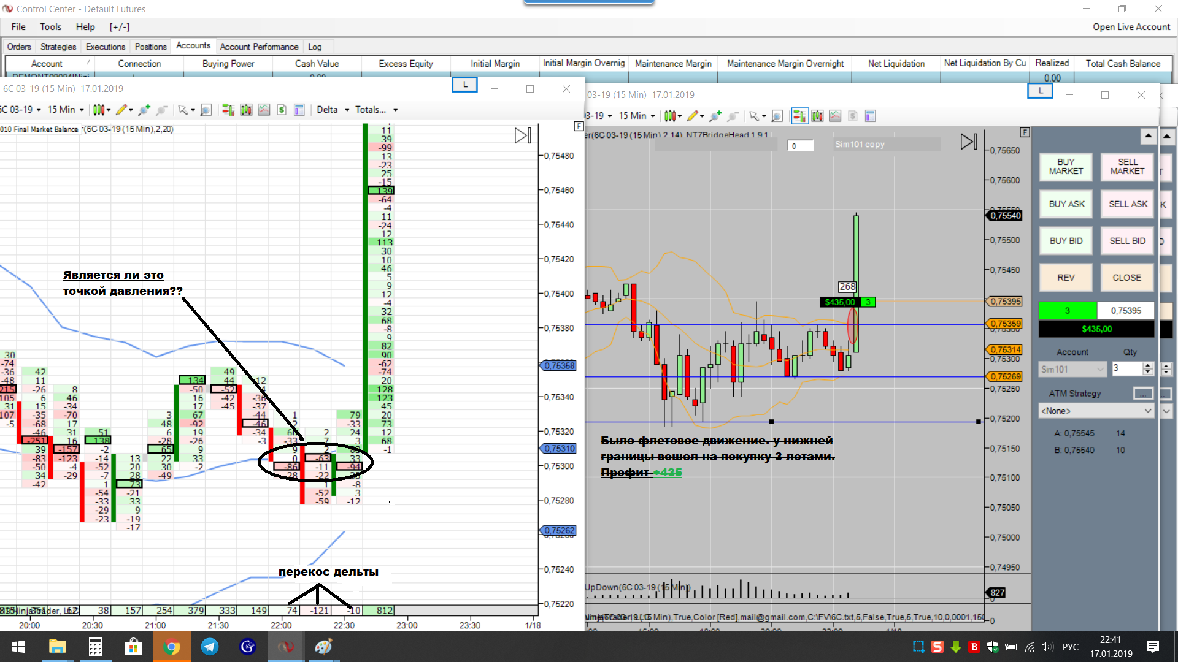The image size is (1178, 662).
Task: Jump to latest bar in left chart
Action: [x=523, y=135]
